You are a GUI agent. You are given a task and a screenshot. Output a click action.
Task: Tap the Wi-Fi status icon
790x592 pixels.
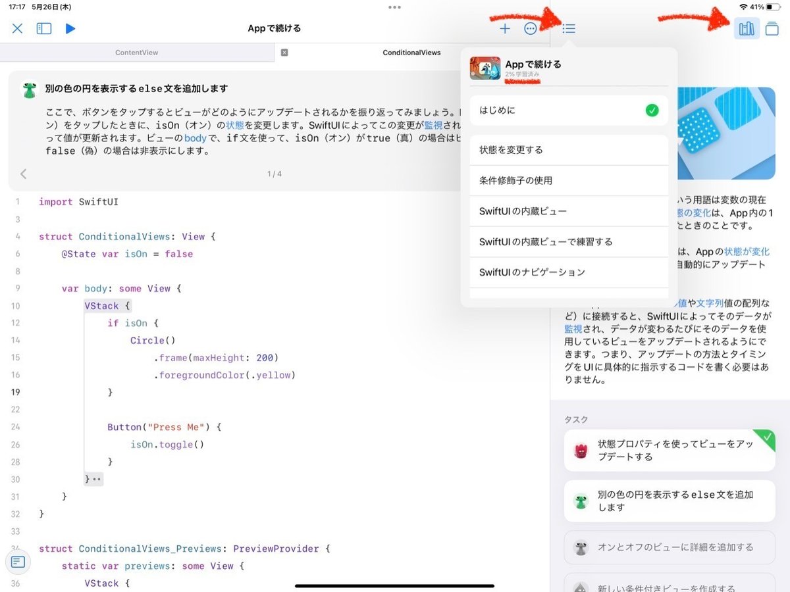click(743, 7)
